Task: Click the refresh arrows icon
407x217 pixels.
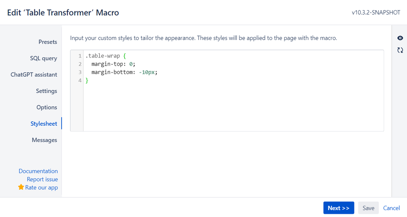Action: (400, 50)
